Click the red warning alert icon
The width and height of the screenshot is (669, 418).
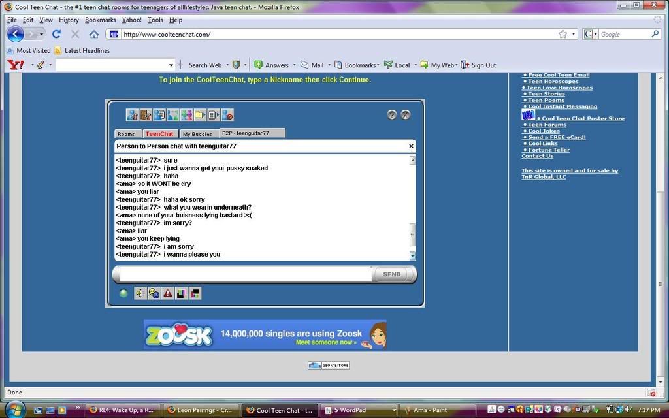click(x=168, y=293)
